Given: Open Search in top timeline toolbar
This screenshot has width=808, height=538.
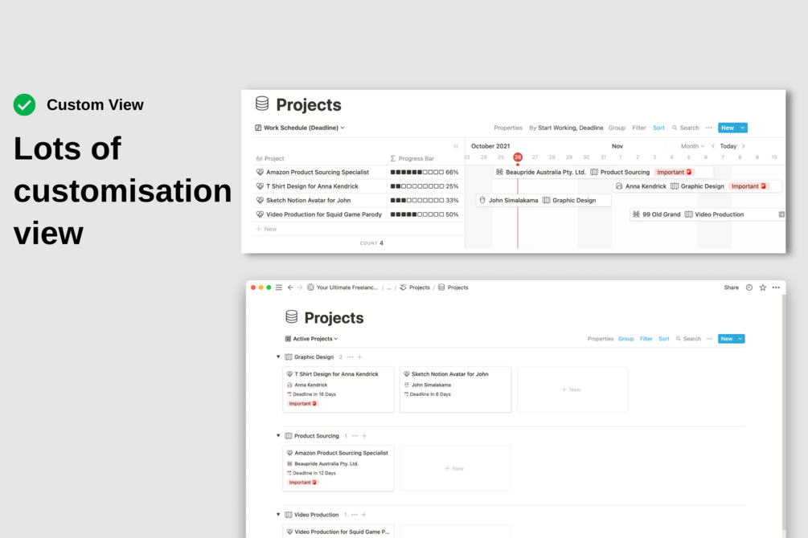Looking at the screenshot, I should [x=685, y=128].
